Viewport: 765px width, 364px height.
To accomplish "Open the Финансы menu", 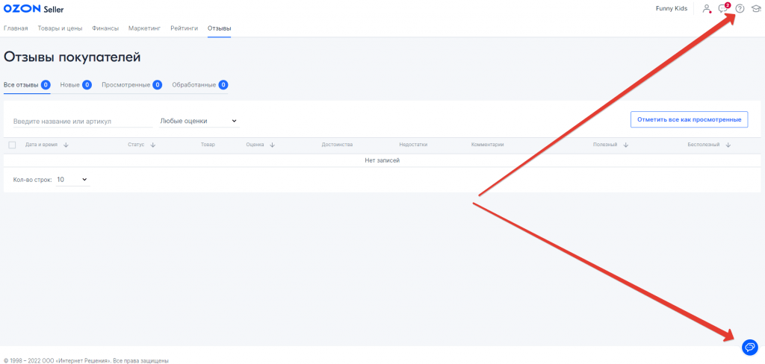I will pos(105,28).
